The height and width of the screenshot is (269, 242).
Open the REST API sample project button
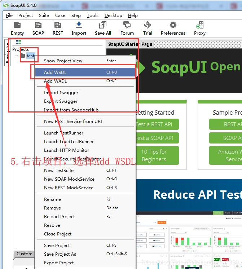225,124
